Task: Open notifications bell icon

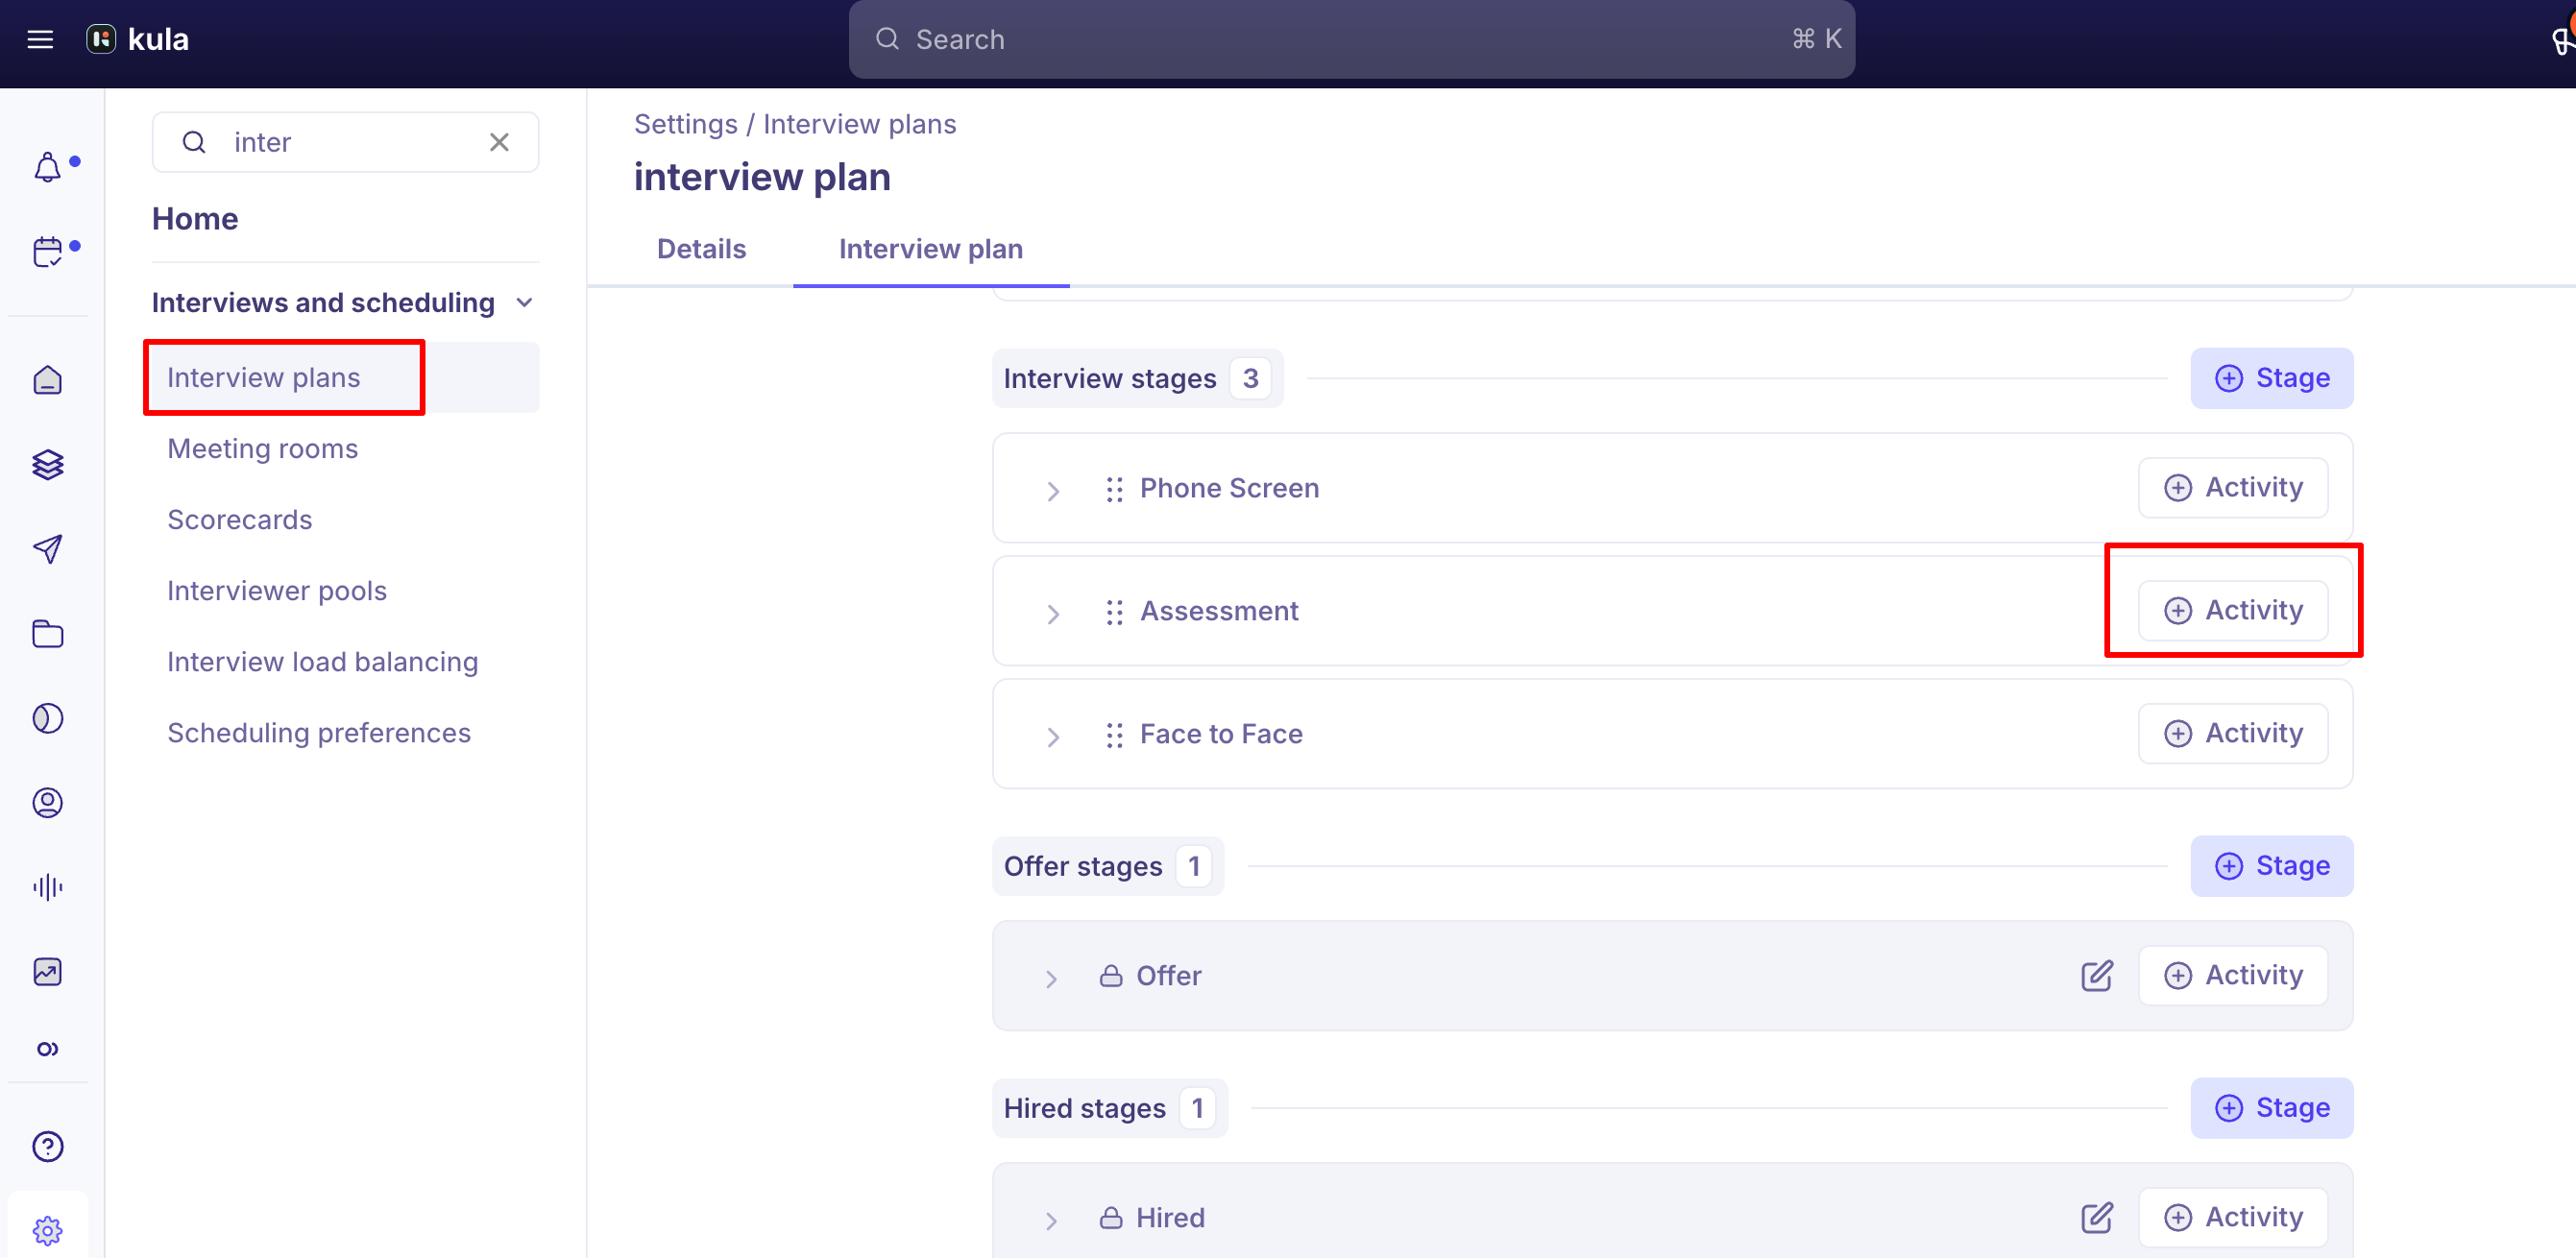Action: 47,167
